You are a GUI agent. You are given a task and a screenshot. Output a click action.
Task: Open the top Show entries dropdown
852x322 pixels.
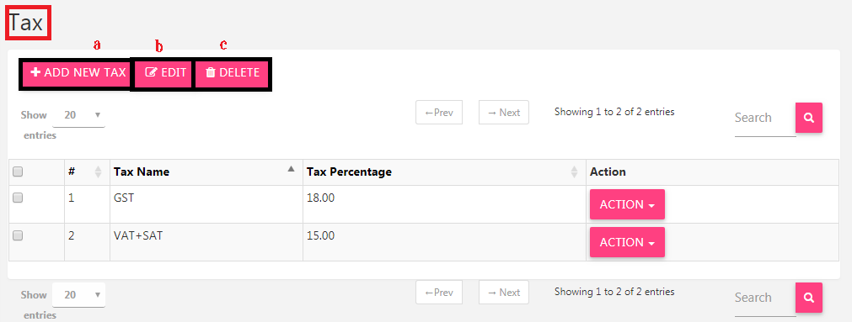coord(78,115)
